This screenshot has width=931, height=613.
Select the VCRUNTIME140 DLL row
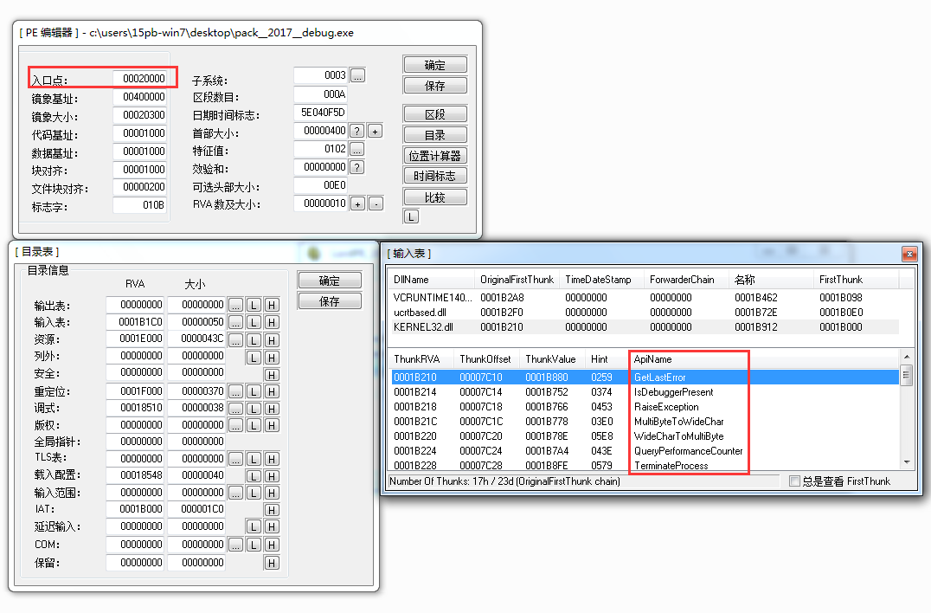(645, 298)
